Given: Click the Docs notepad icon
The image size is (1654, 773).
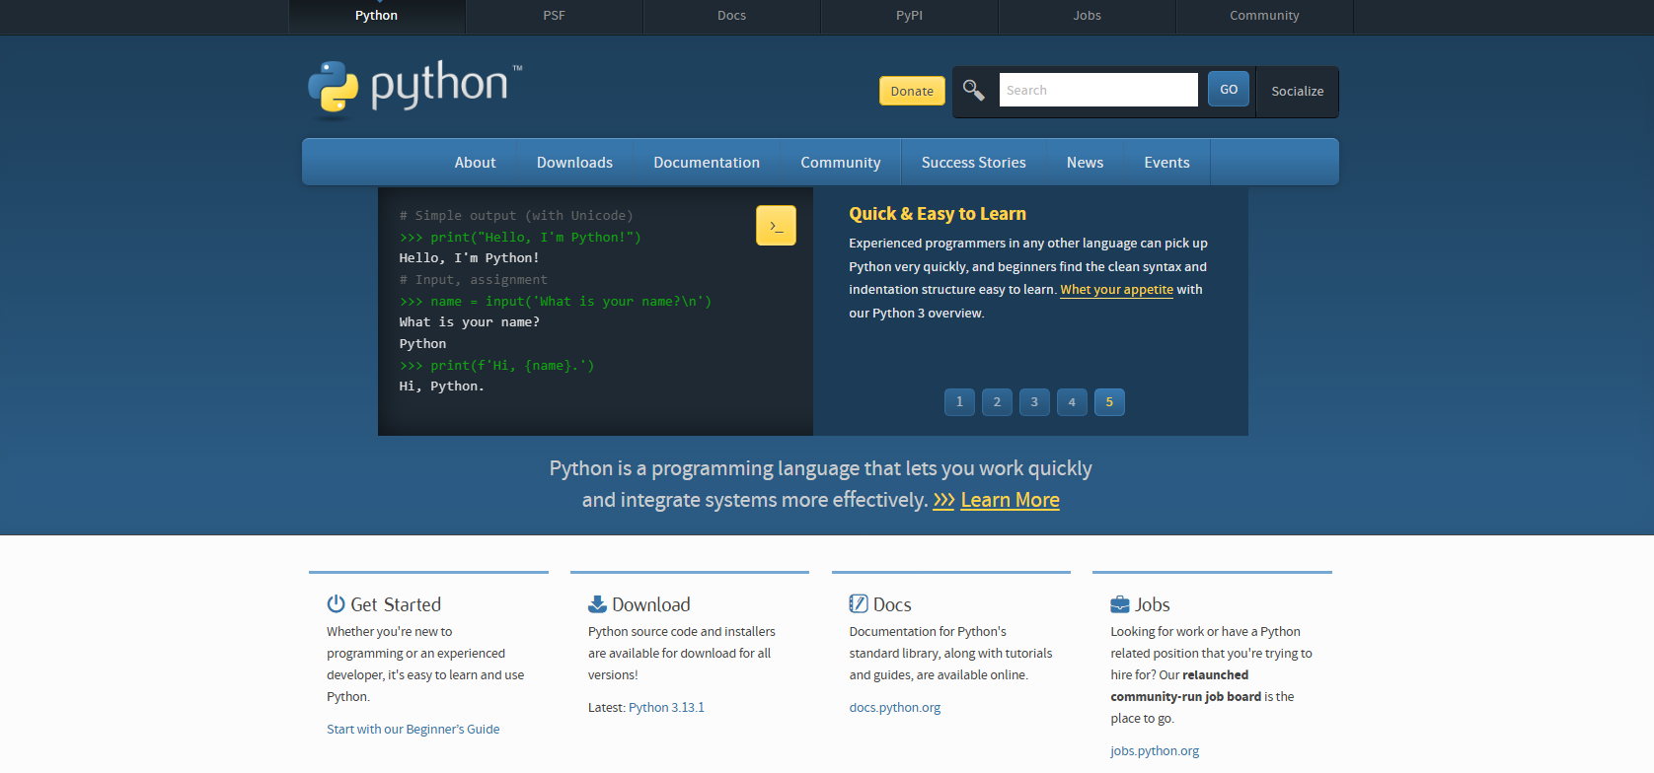Looking at the screenshot, I should (x=859, y=603).
